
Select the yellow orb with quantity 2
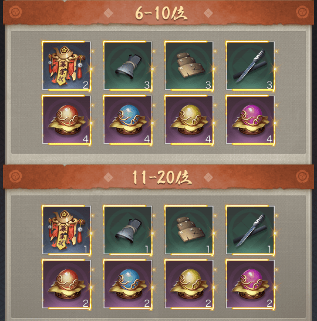tap(189, 284)
